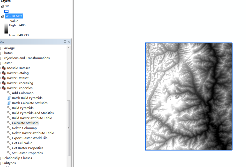Open the Subtypes toolset
246x167 pixels.
(x=9, y=163)
